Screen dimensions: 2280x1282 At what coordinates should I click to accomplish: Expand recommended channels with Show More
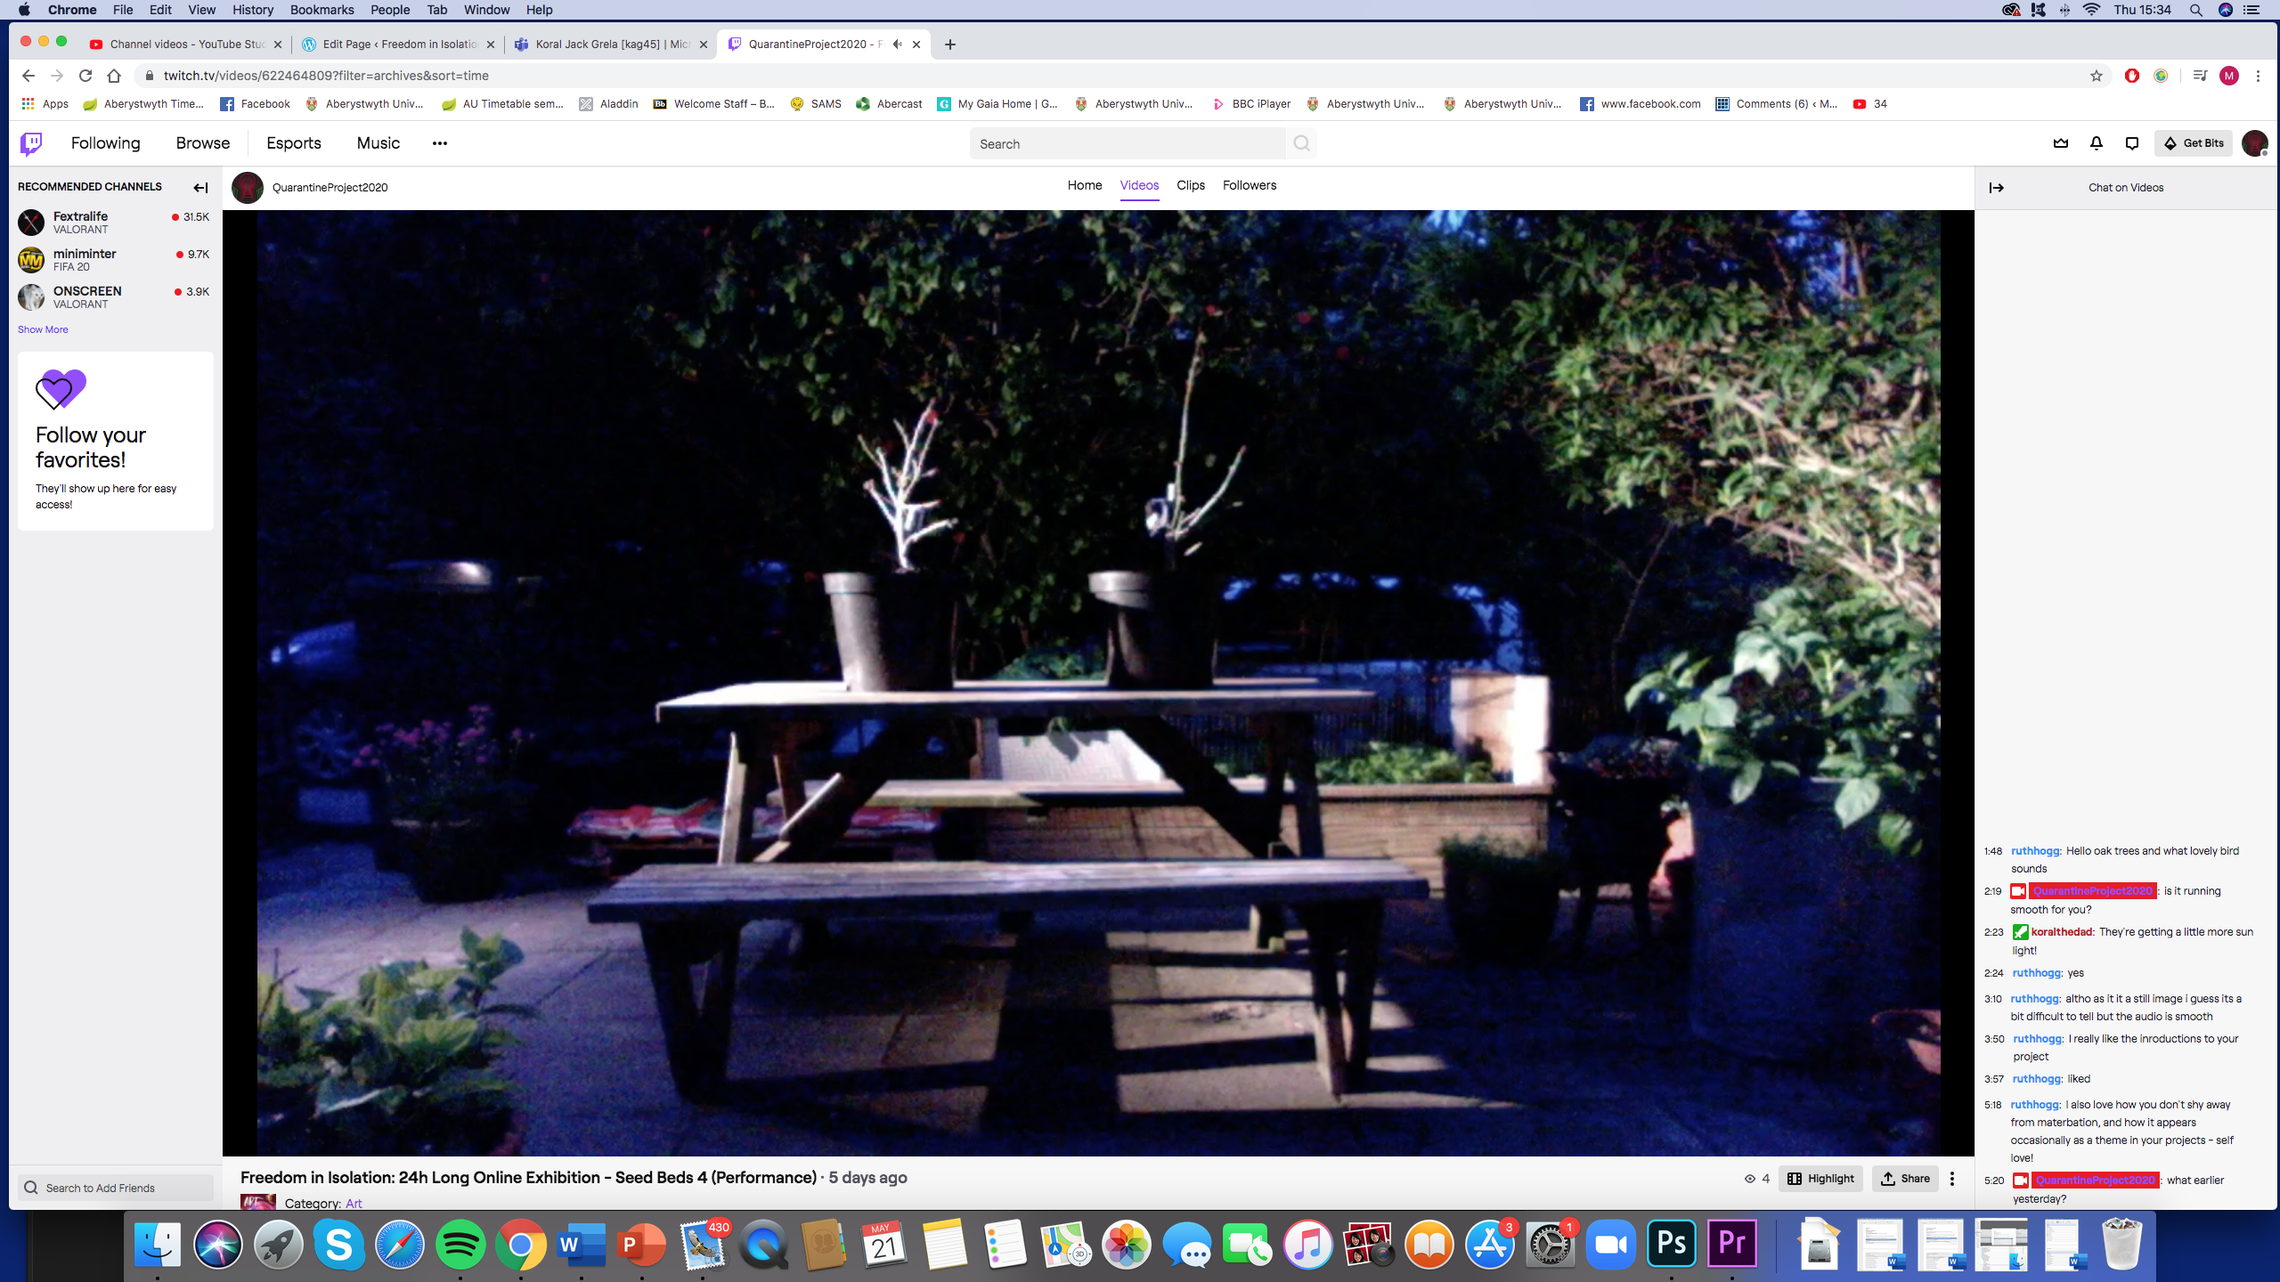(x=43, y=329)
